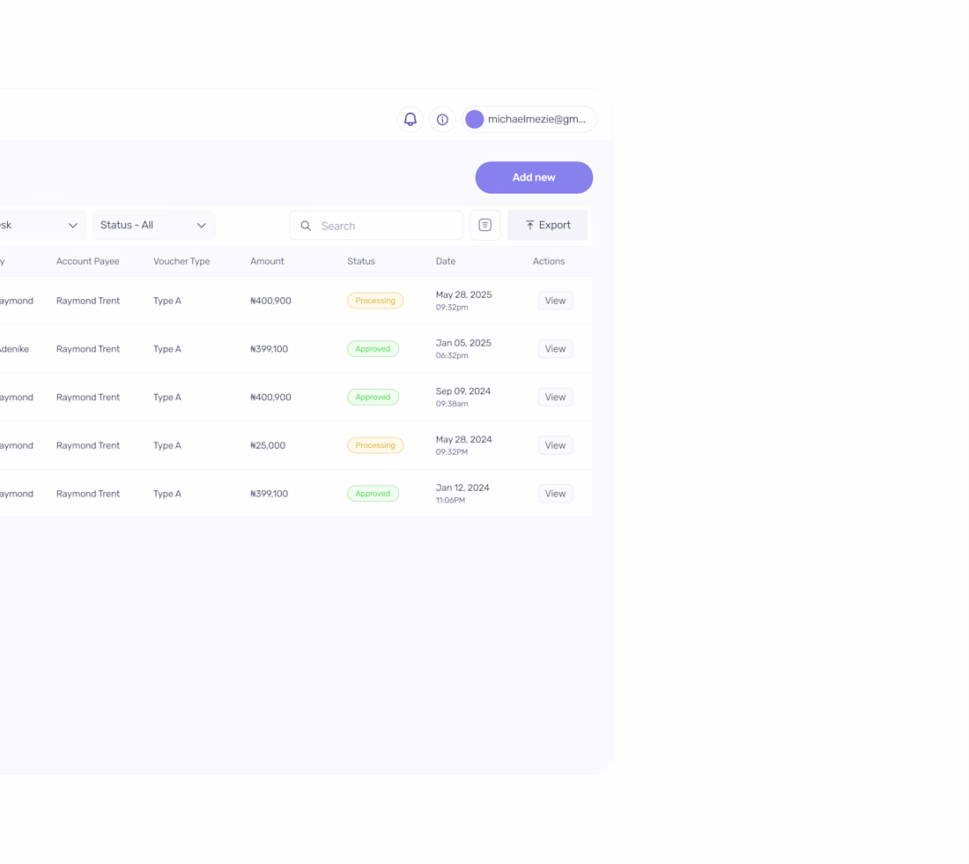Viewport: 969px width, 864px height.
Task: Click the Actions column header
Action: pyautogui.click(x=549, y=261)
